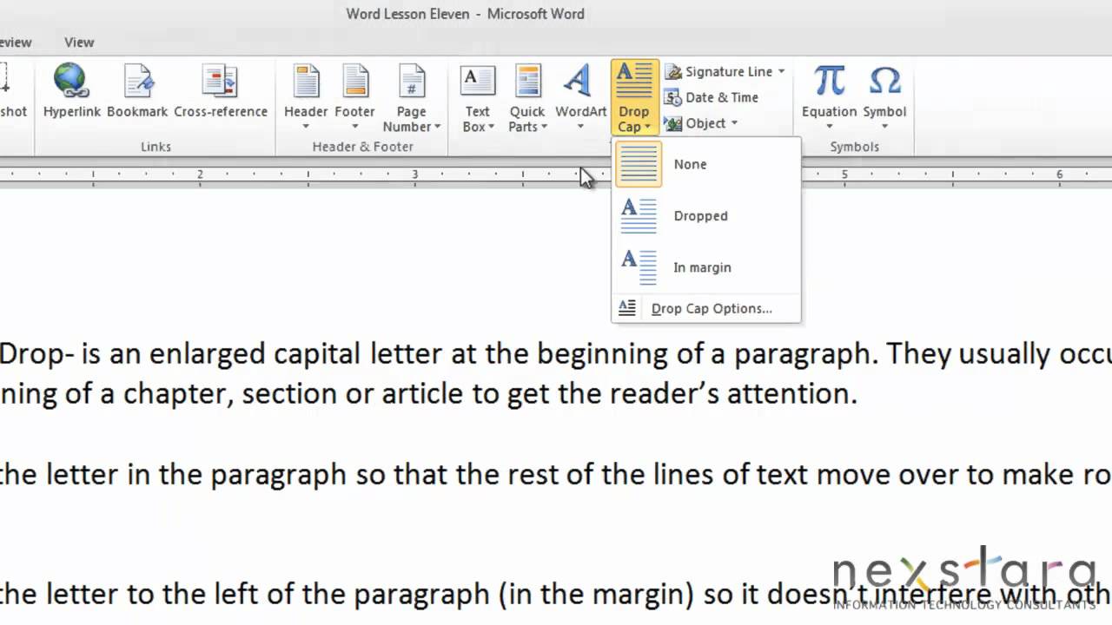Viewport: 1112px width, 625px height.
Task: Expand the WordArt dropdown arrow
Action: coord(581,127)
